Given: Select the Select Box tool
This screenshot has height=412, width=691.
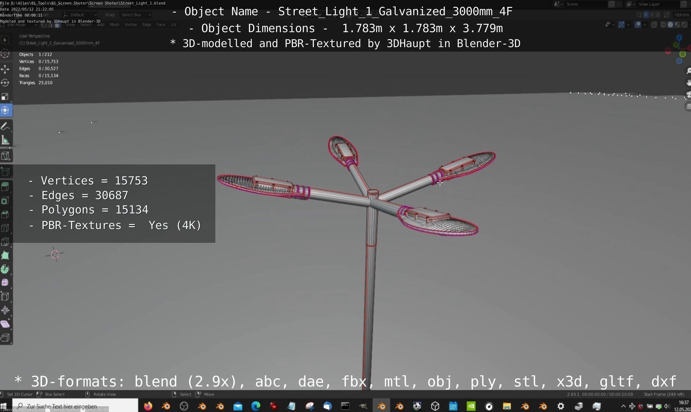Looking at the screenshot, I should tap(5, 40).
